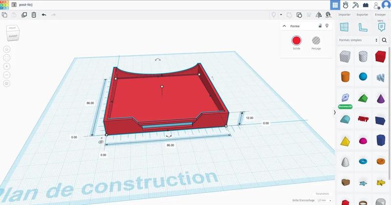The image size is (391, 205).
Task: Collapse the Forme panel chevron
Action: [x=284, y=26]
